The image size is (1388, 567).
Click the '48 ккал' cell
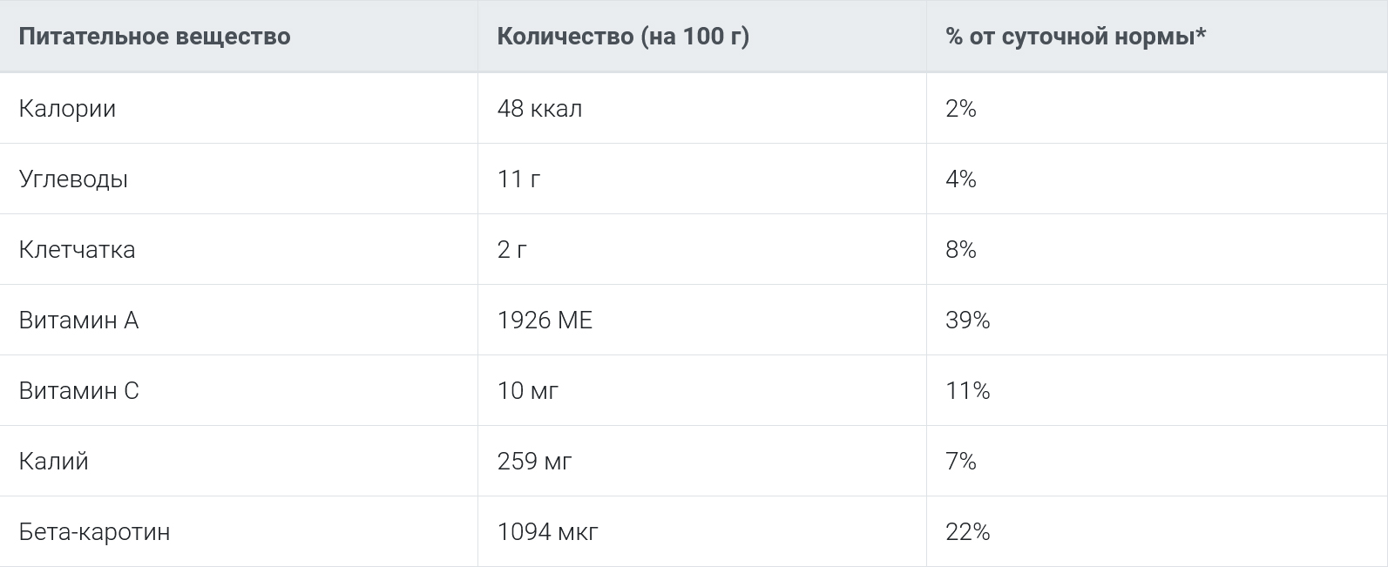tap(539, 108)
